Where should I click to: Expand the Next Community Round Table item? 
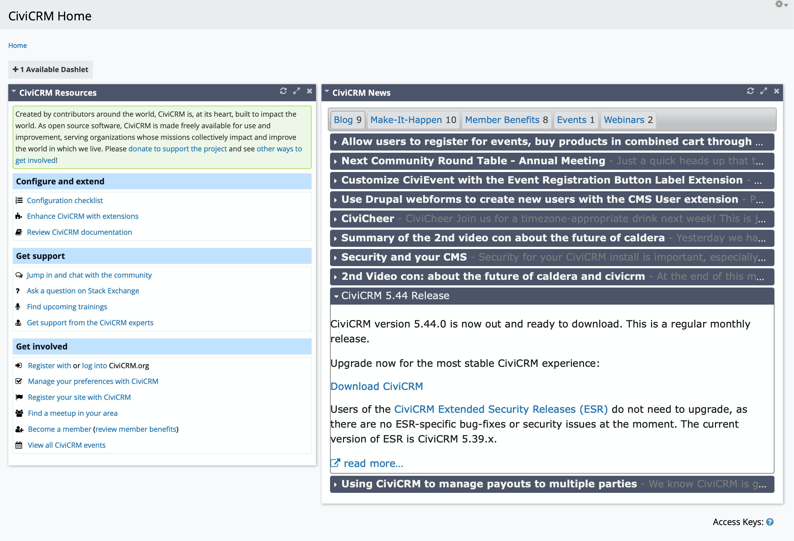pos(336,161)
